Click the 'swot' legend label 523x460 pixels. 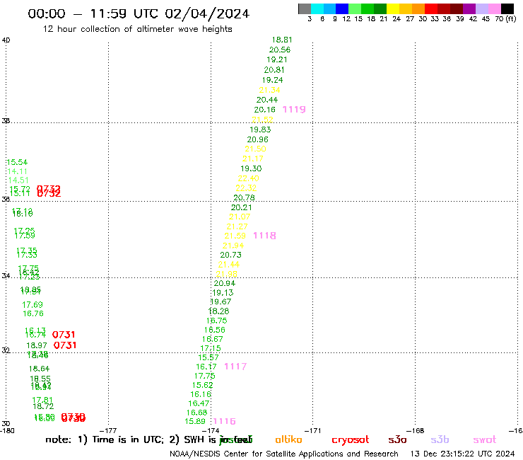tap(485, 439)
